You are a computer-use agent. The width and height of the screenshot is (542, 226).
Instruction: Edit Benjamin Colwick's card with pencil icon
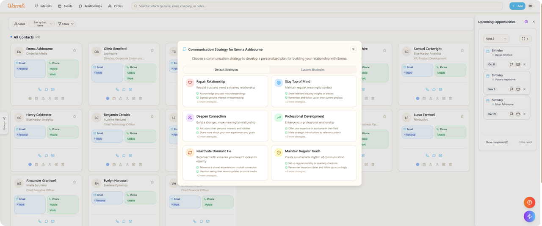134,165
